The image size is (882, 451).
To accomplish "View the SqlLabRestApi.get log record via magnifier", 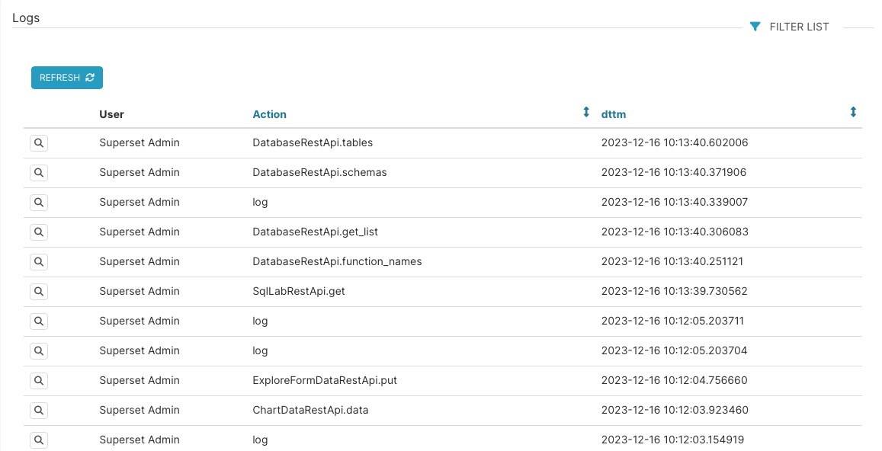I will tap(39, 291).
